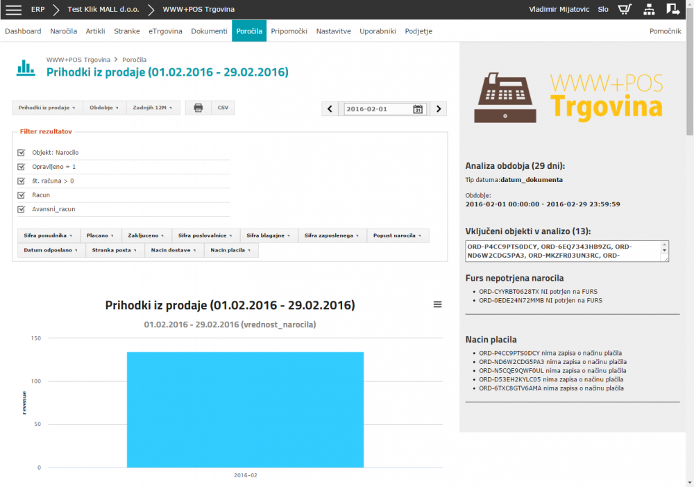Toggle the 'Opravljeno = 1' checkbox
694x487 pixels.
[22, 167]
